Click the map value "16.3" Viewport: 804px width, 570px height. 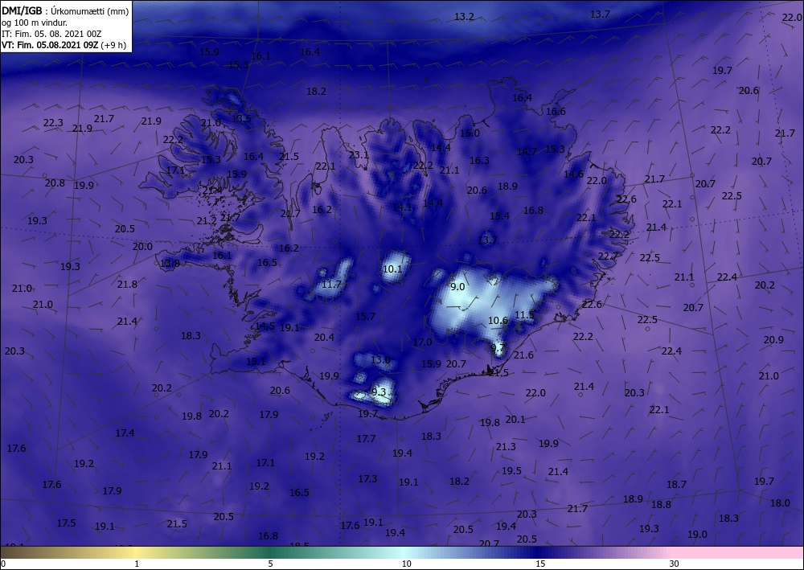pyautogui.click(x=479, y=161)
